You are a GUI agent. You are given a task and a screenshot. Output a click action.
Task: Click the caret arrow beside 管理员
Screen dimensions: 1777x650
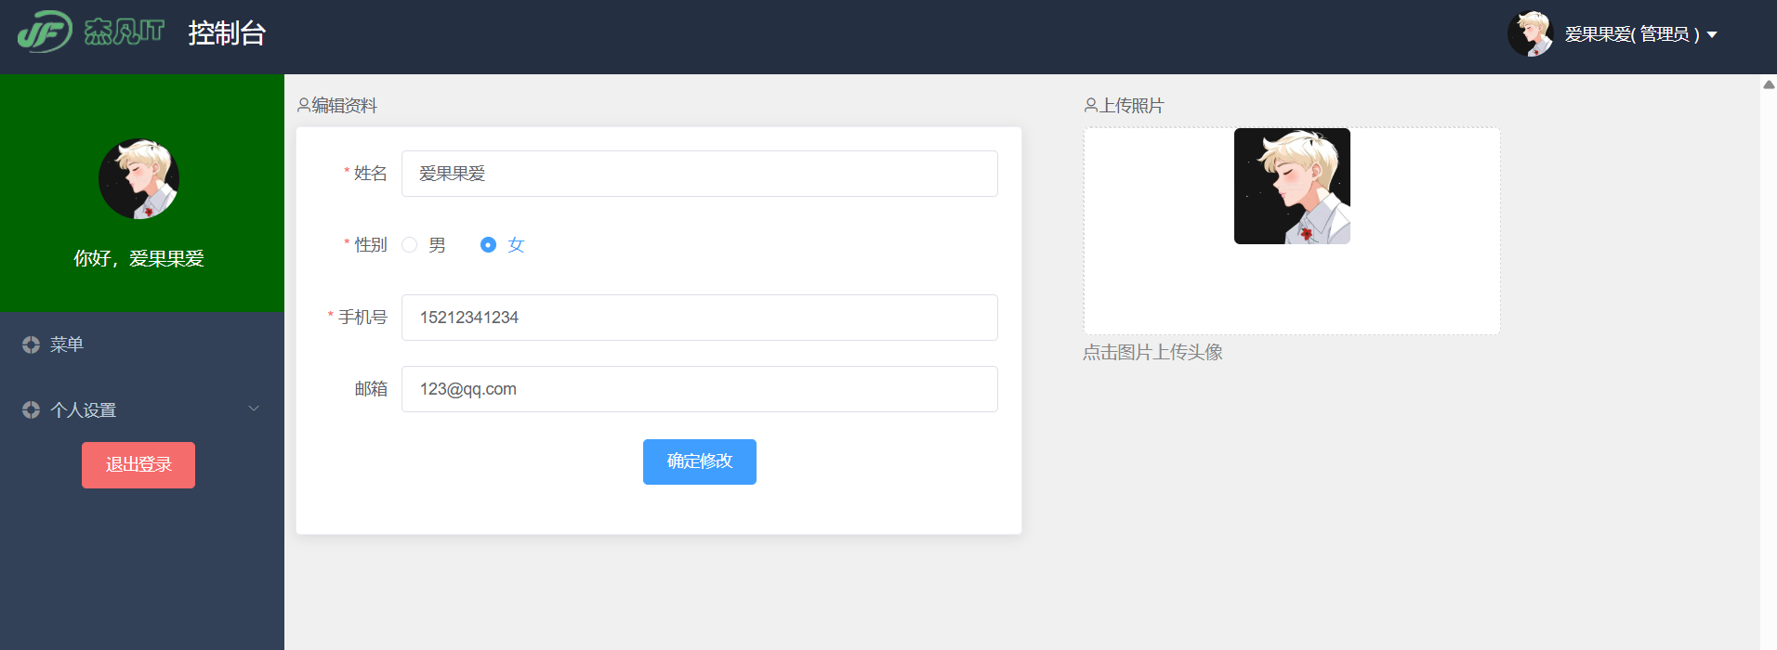point(1712,35)
